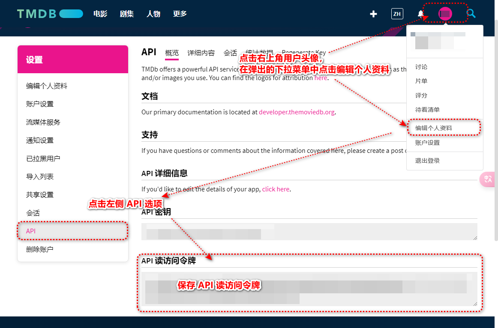Click the API 详细信息 heading
The height and width of the screenshot is (328, 498).
point(165,173)
